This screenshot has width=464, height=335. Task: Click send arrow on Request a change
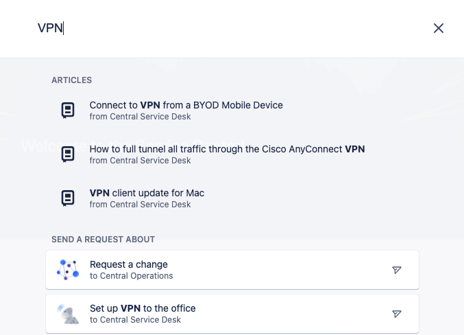tap(397, 270)
